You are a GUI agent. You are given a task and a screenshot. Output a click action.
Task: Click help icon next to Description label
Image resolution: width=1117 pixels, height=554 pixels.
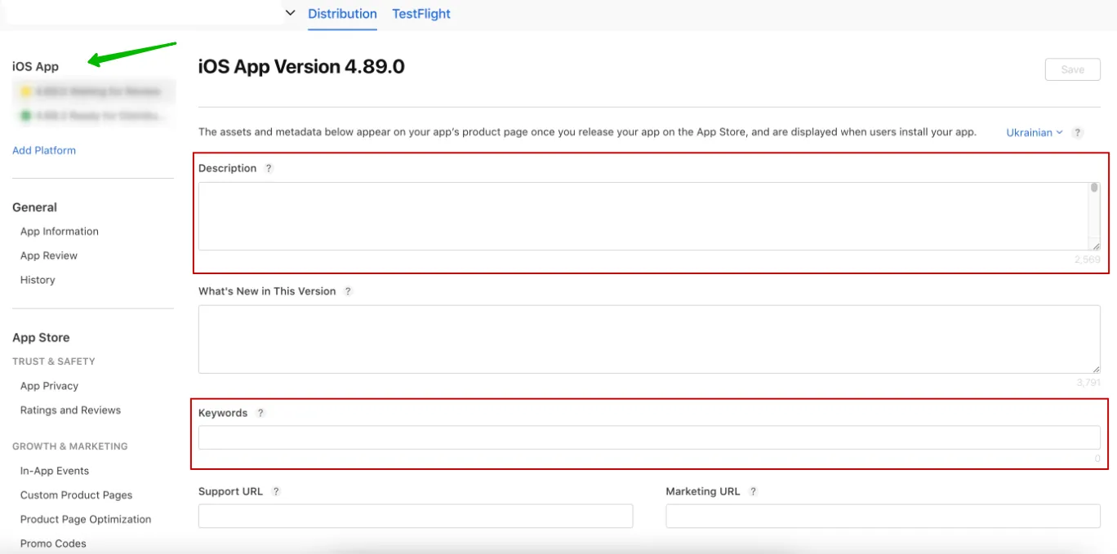pyautogui.click(x=269, y=168)
